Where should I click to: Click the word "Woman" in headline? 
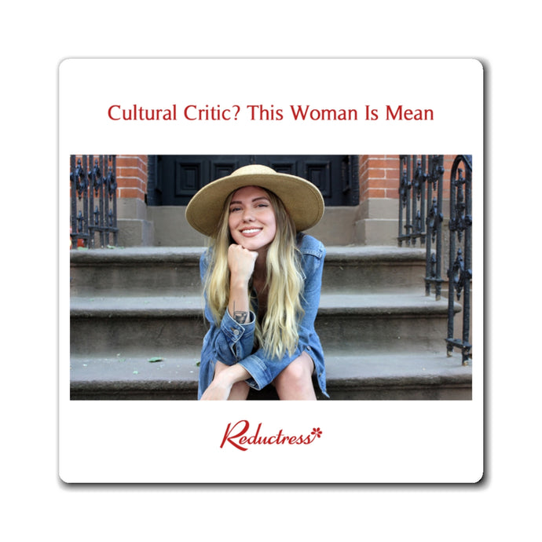(x=324, y=112)
